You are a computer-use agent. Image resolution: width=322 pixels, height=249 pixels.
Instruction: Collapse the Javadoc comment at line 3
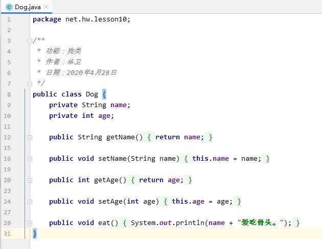(30, 41)
